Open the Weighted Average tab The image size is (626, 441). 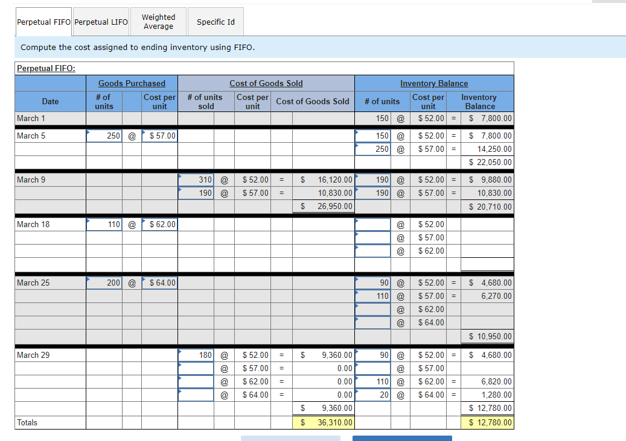pyautogui.click(x=158, y=22)
